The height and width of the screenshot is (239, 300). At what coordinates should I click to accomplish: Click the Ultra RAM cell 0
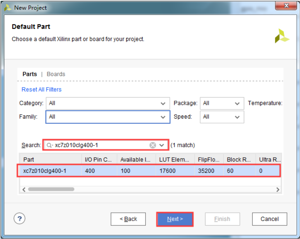268,171
